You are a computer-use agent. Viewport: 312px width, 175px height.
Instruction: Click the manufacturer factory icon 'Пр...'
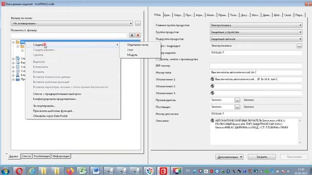18,79
